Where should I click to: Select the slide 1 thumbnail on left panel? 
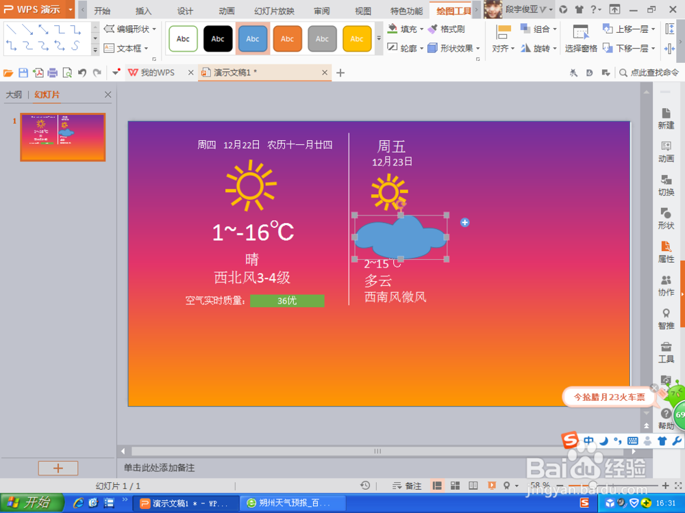62,137
